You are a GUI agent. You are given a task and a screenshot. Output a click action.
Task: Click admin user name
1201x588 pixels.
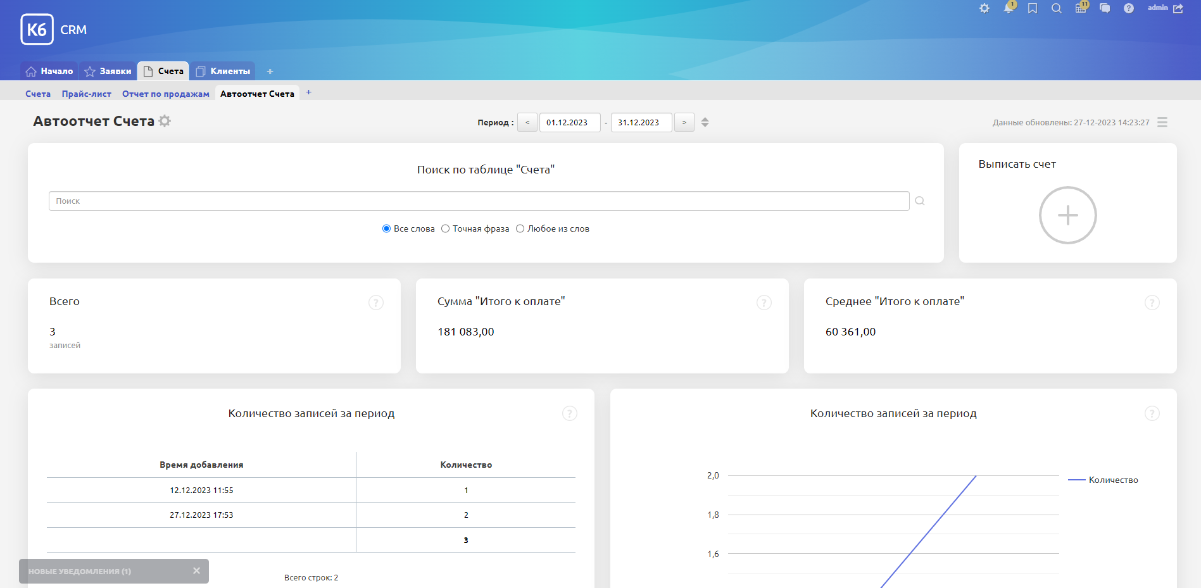[1157, 8]
